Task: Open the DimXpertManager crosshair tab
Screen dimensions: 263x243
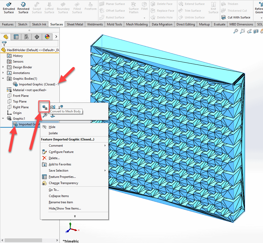Action: click(37, 37)
